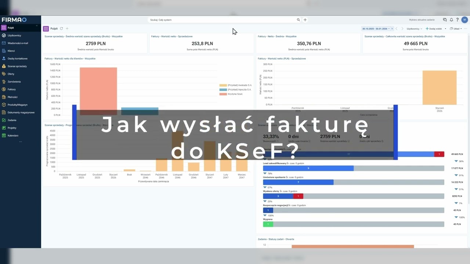Click the refresh icon next to Pulpit

[61, 29]
